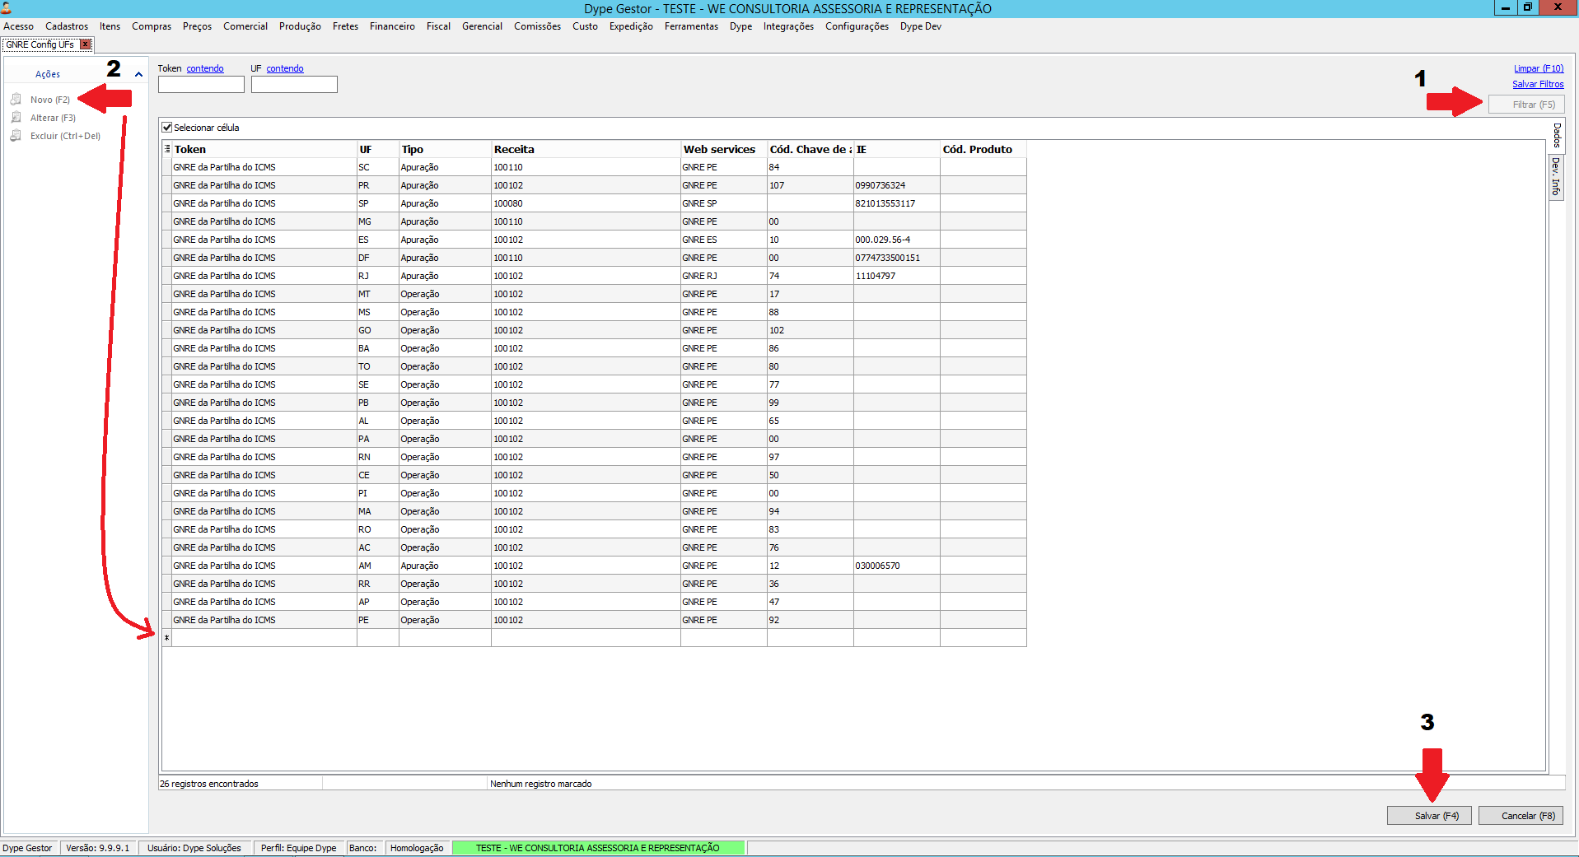Click the Salvar Filtros link
This screenshot has height=857, width=1579.
(x=1538, y=84)
